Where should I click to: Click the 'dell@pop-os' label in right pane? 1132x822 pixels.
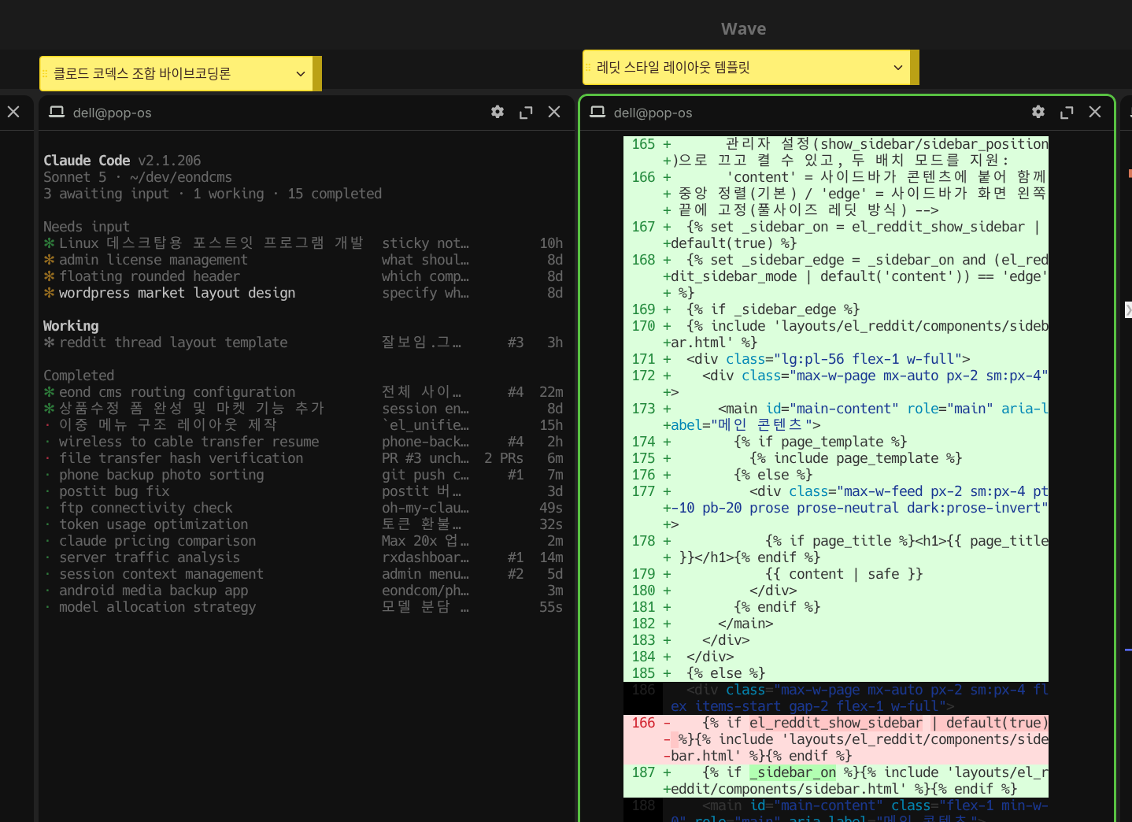pos(653,113)
